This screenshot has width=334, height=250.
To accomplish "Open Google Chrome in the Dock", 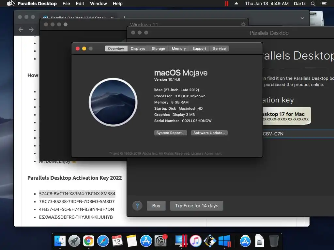I will [x=89, y=241].
